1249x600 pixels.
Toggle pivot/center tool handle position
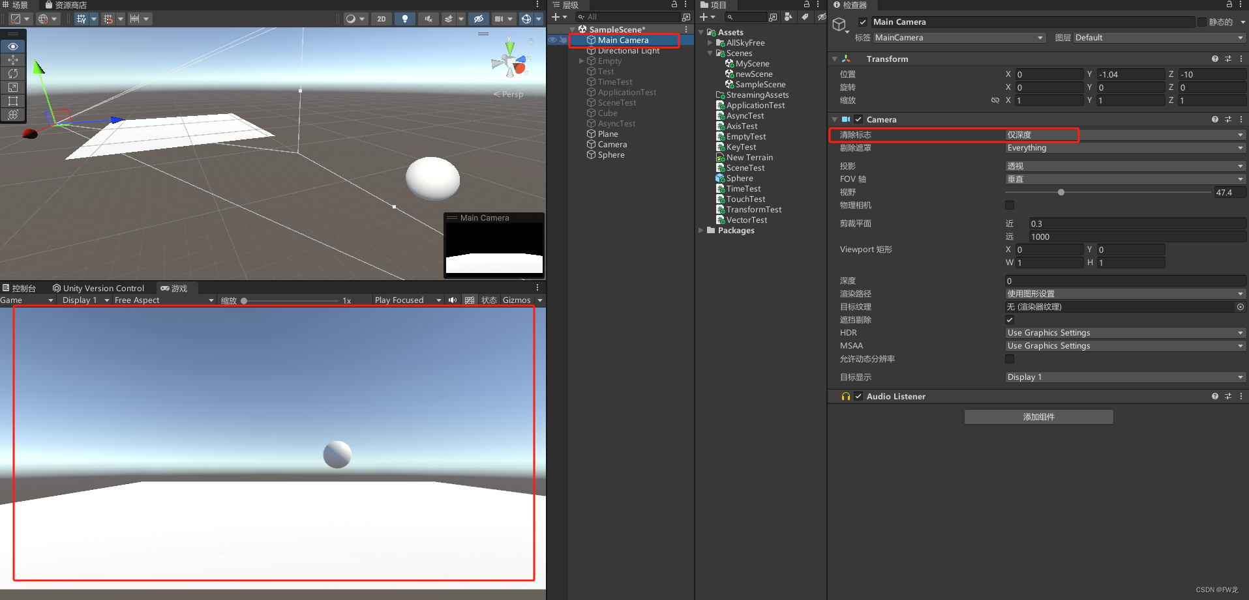click(x=20, y=19)
